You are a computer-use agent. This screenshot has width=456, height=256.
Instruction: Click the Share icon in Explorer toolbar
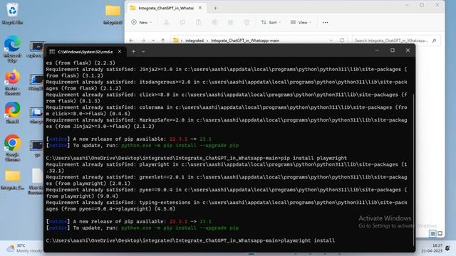230,22
